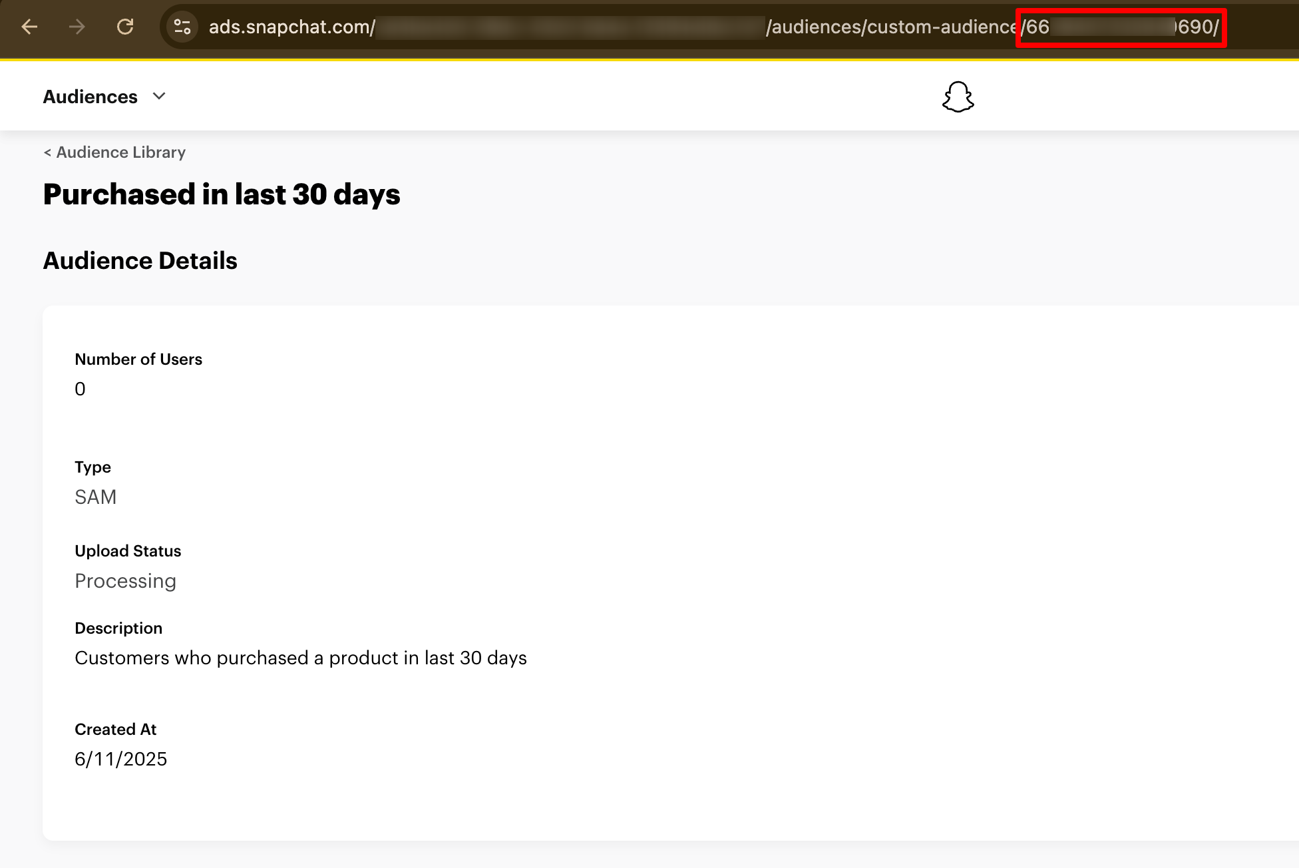The image size is (1299, 868).
Task: Click the browser forward arrow
Action: [x=77, y=27]
